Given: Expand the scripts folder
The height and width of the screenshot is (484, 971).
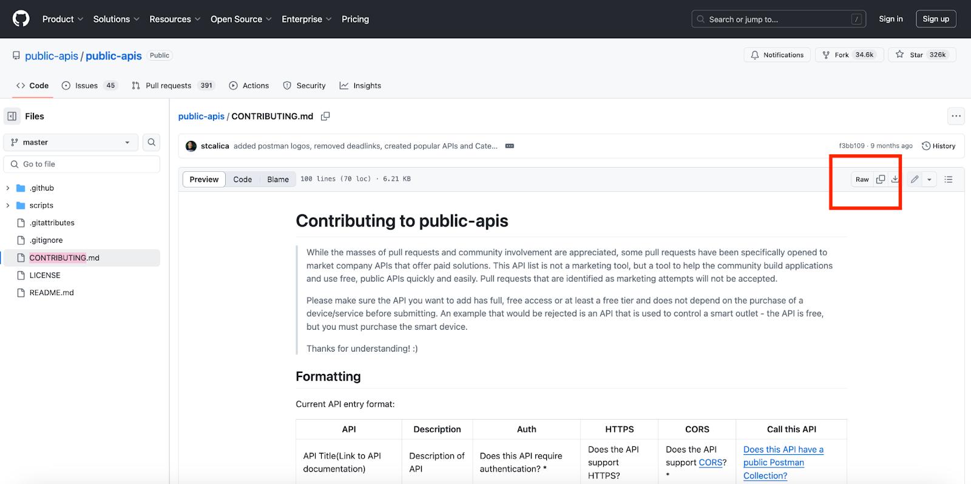Looking at the screenshot, I should click(x=8, y=205).
